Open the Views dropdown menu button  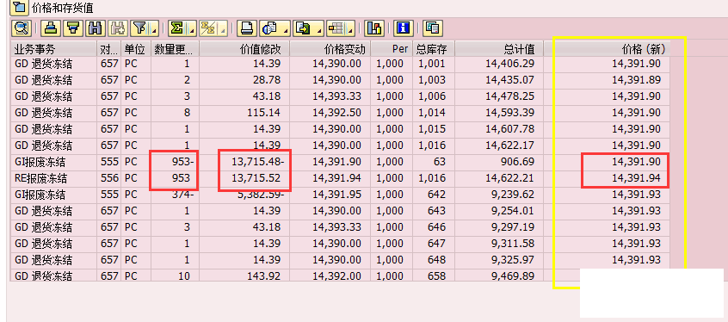coord(275,28)
